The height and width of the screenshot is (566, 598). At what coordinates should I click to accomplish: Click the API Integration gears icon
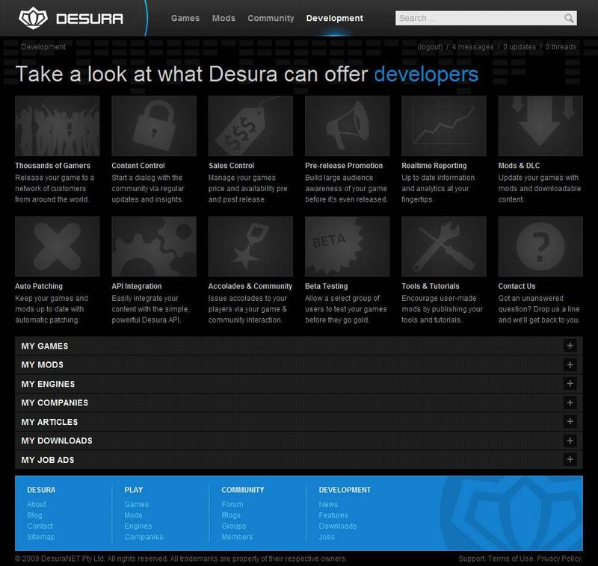[154, 246]
